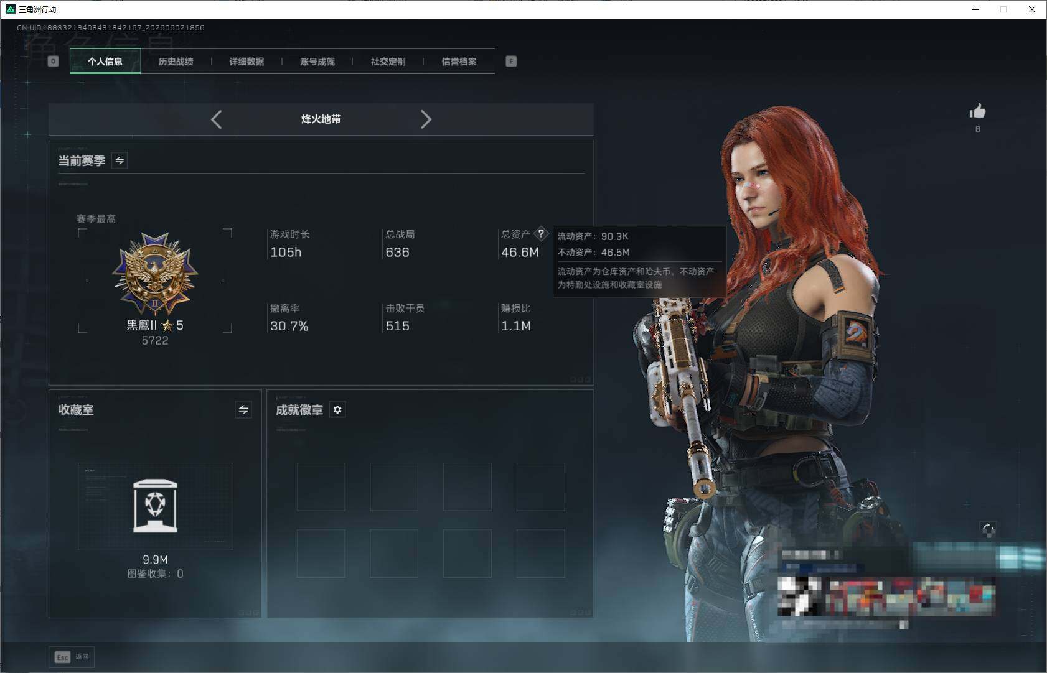Click the CN UID text at top

point(111,28)
